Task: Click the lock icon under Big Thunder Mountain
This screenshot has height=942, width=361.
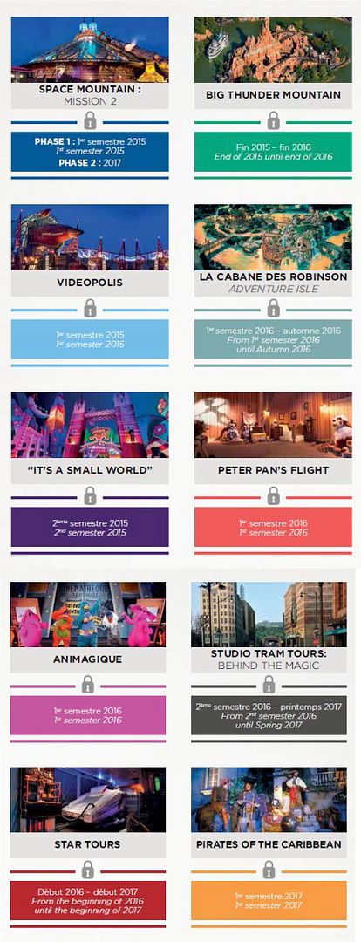Action: point(273,121)
